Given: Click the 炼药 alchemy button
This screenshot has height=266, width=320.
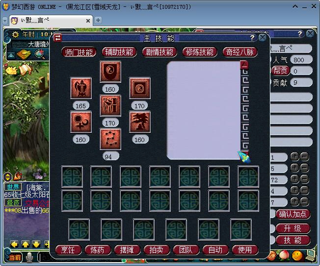Looking at the screenshot, I should tap(98, 250).
